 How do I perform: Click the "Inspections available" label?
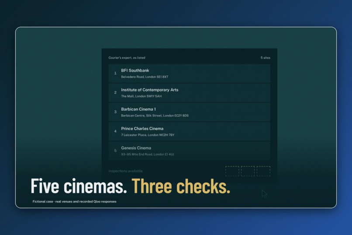pos(125,171)
